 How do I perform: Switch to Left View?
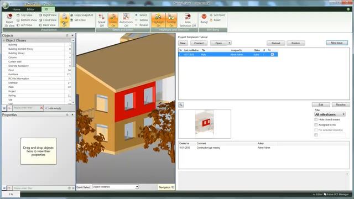[x=24, y=25]
